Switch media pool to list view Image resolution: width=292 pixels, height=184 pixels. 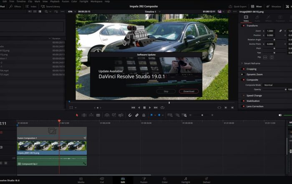(x=40, y=12)
